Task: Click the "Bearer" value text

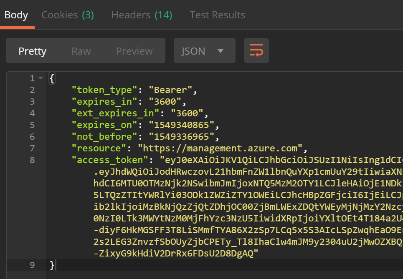Action: 170,90
